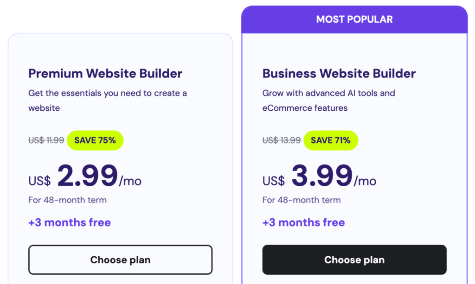The image size is (475, 284).
Task: Choose plan for Business Website Builder
Action: tap(354, 259)
